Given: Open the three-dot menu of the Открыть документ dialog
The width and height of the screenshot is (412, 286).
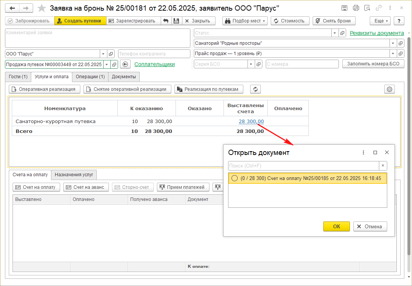Looking at the screenshot, I should pos(364,152).
